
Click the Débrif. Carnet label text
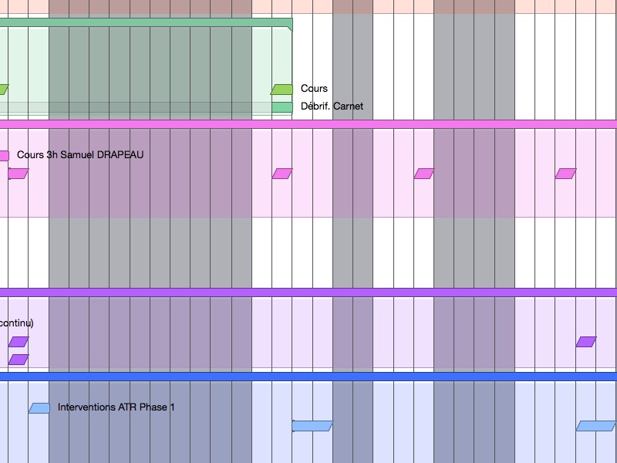(332, 106)
